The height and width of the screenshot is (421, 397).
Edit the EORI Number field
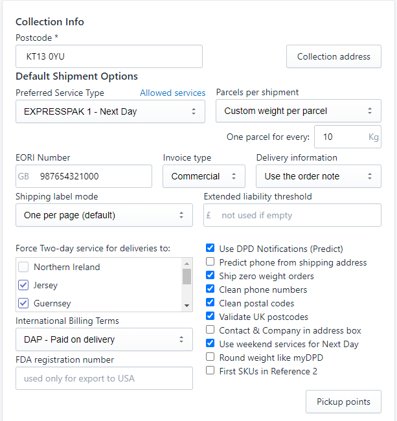click(x=84, y=176)
